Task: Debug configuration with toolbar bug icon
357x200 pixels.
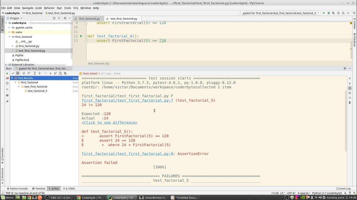Action: [x=329, y=13]
